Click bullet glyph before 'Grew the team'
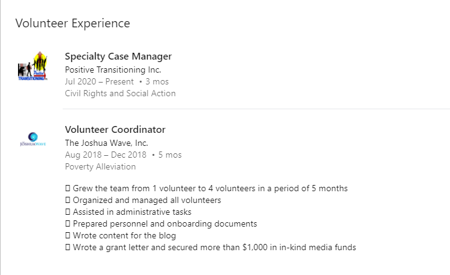450x275 pixels. coord(68,188)
